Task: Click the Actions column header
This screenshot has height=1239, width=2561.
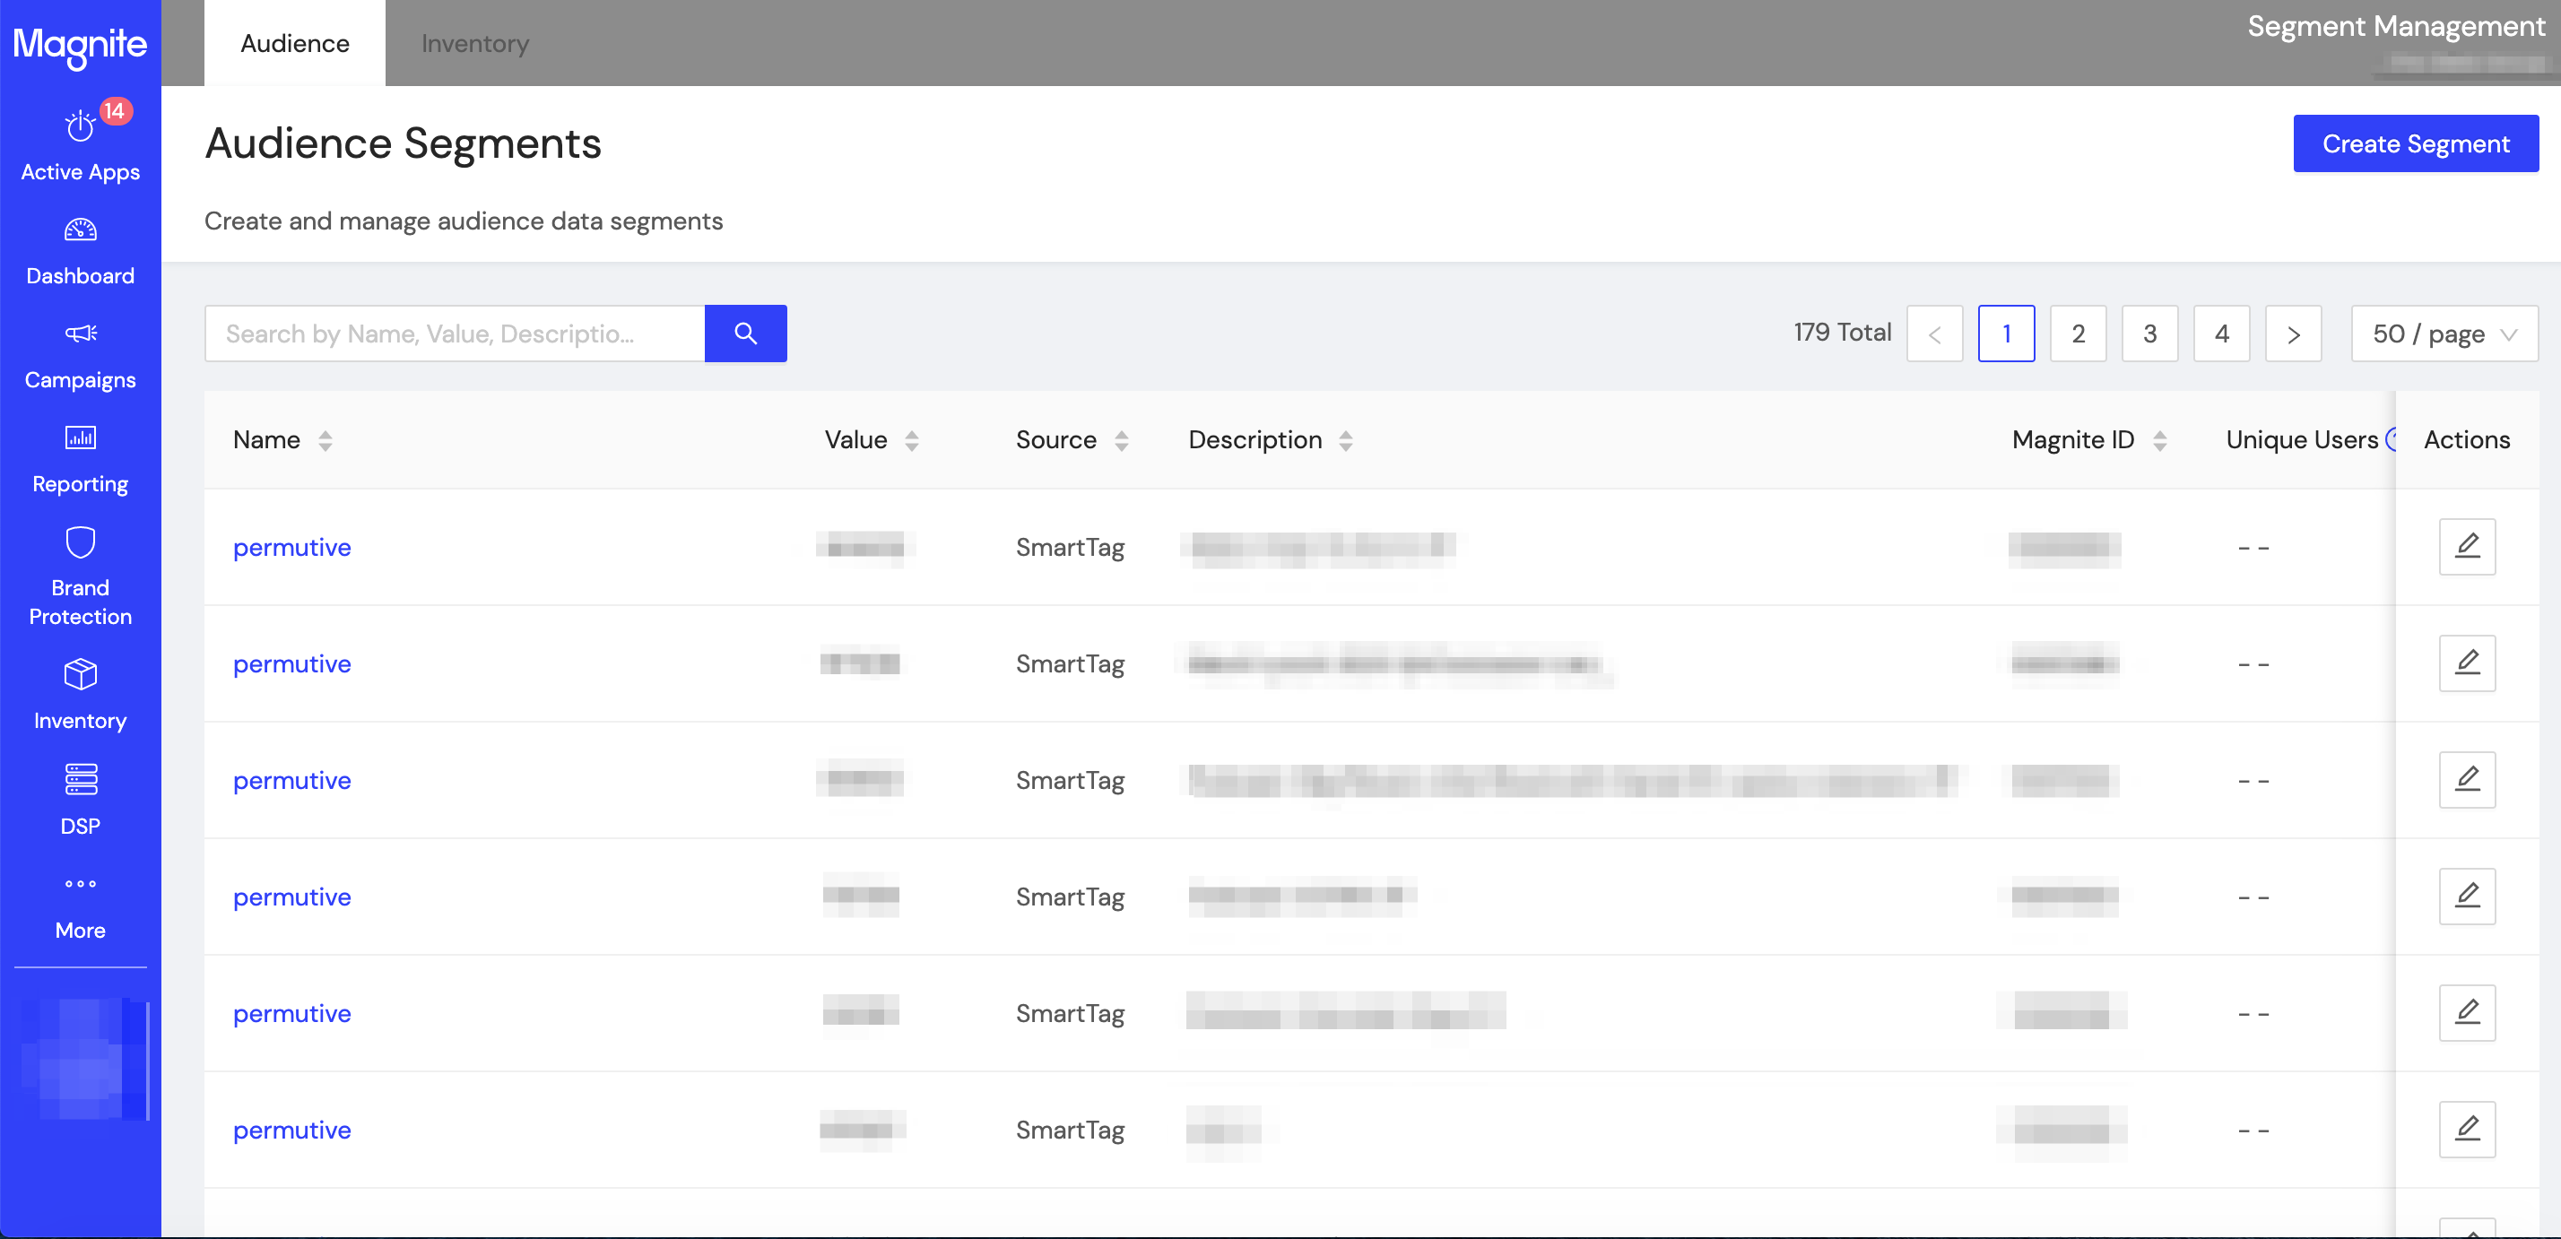Action: [x=2467, y=440]
